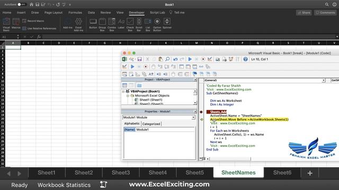Collapse the VBAProject (Book1) tree node

click(123, 91)
